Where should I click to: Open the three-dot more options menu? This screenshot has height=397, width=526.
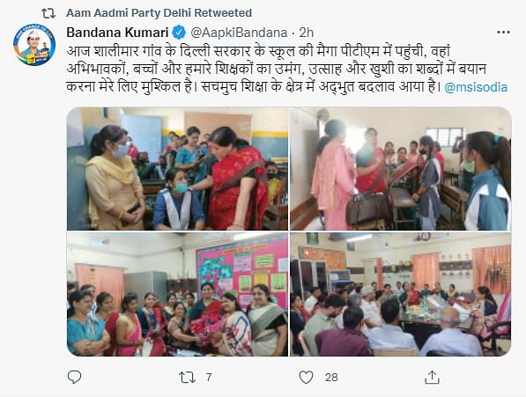point(503,33)
